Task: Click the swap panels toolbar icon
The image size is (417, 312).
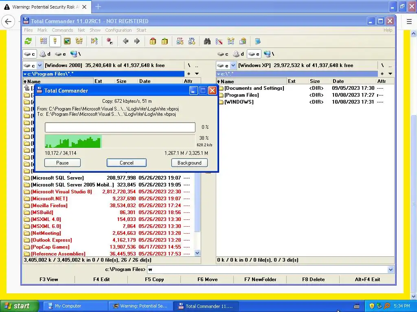Action: (94, 41)
